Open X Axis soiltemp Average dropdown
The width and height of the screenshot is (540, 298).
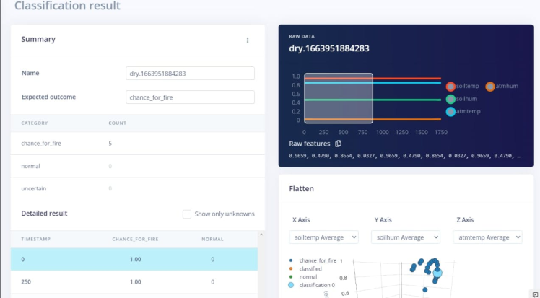tap(323, 237)
